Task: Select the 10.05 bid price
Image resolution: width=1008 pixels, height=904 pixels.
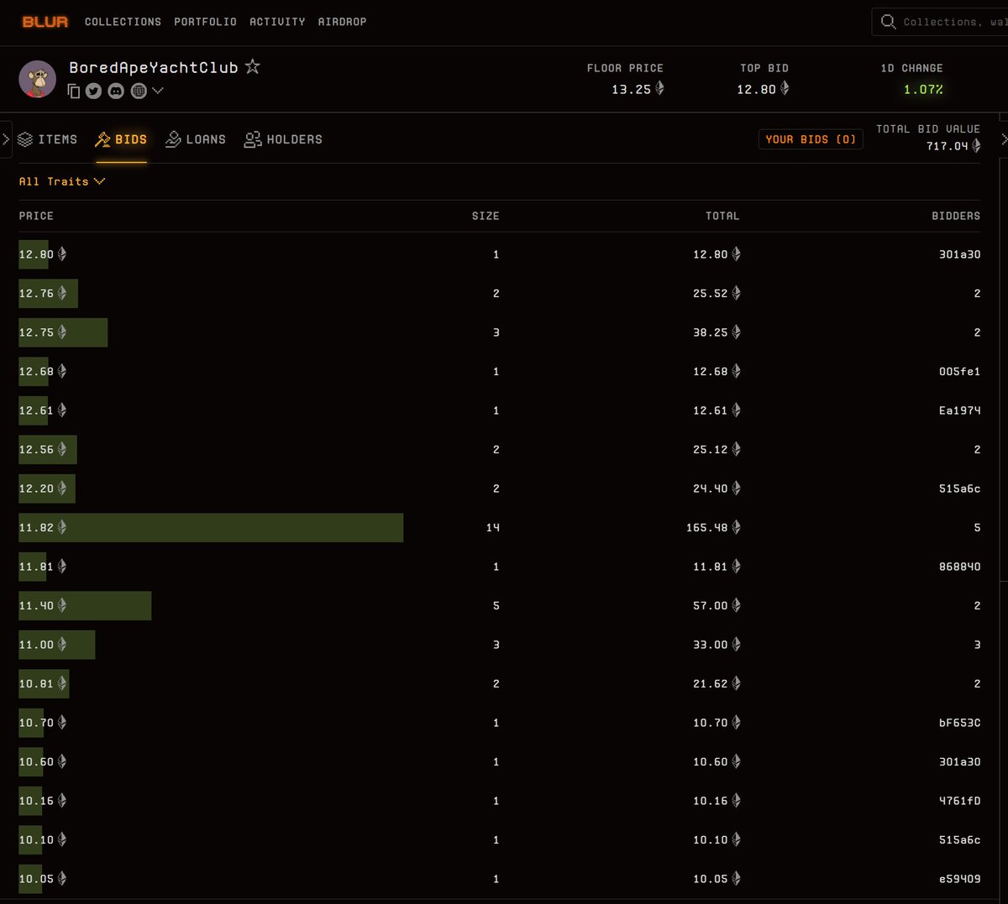Action: [x=36, y=879]
